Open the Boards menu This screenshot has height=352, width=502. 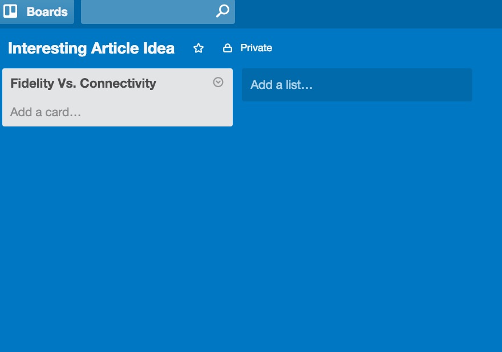[x=37, y=11]
